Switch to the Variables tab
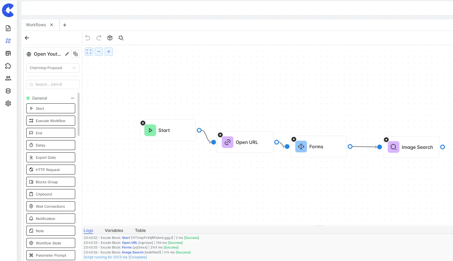Image resolution: width=453 pixels, height=261 pixels. click(x=114, y=230)
